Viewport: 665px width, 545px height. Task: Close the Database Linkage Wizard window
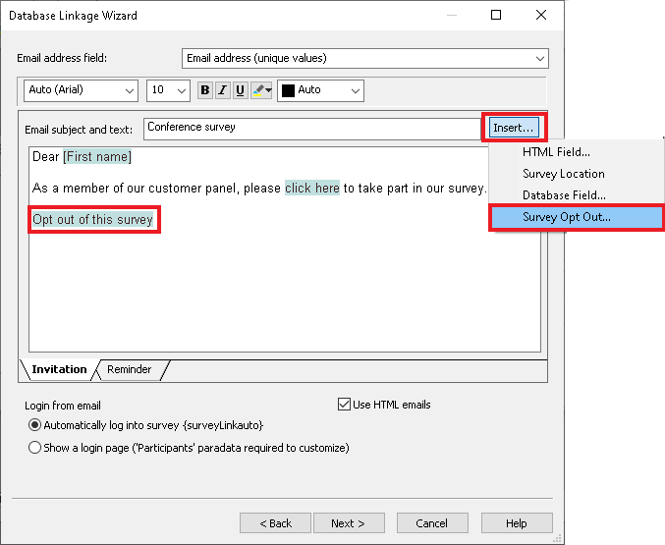click(541, 15)
